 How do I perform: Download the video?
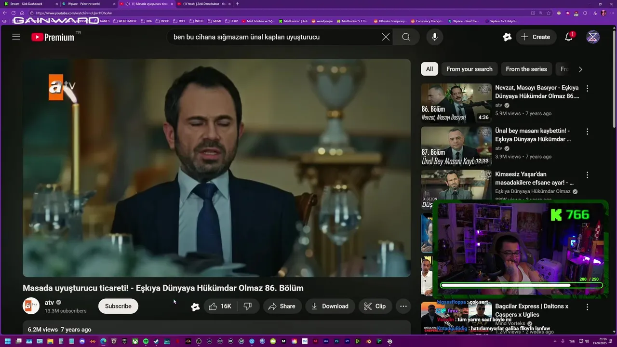point(330,306)
